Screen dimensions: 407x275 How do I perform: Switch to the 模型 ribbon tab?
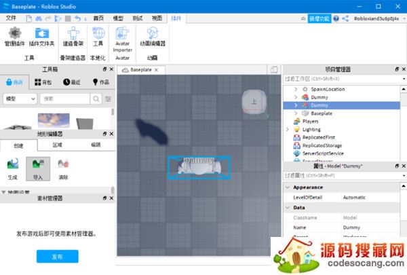click(x=118, y=18)
